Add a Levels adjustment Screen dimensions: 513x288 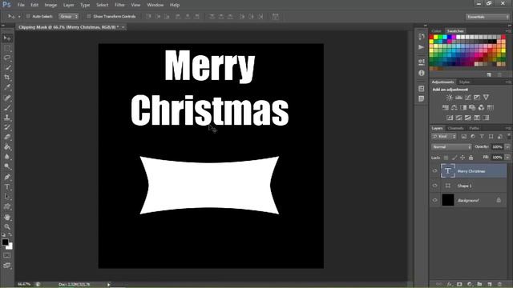pyautogui.click(x=458, y=98)
